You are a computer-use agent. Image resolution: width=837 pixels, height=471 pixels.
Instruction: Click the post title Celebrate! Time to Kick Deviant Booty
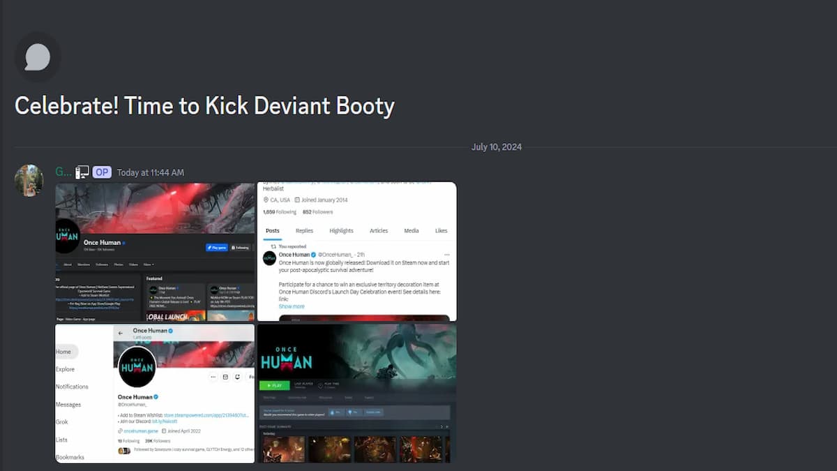click(204, 106)
